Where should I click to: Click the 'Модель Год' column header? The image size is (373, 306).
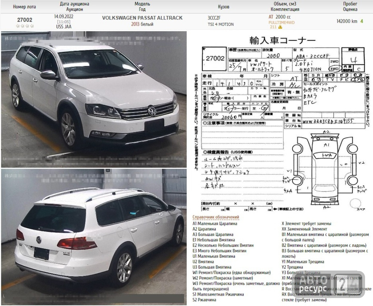(142, 7)
